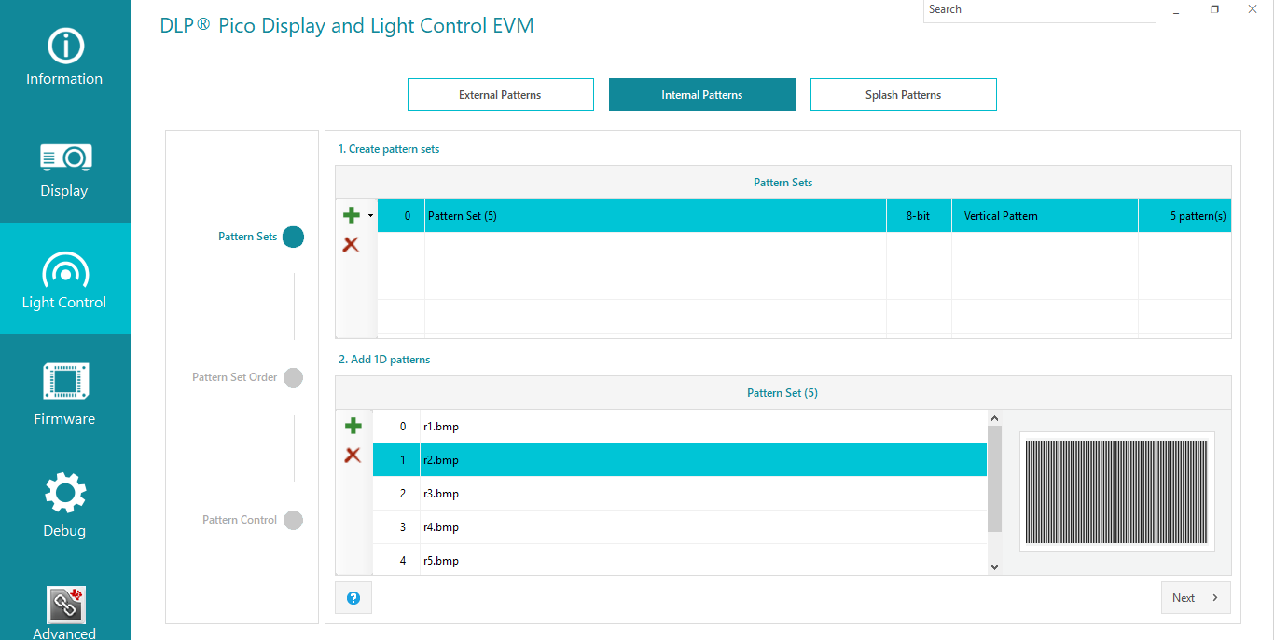1274x640 pixels.
Task: Click the Pattern Set (5) list header
Action: 783,393
